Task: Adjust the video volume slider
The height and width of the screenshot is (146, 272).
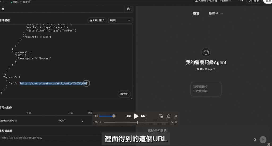Action: (107, 116)
